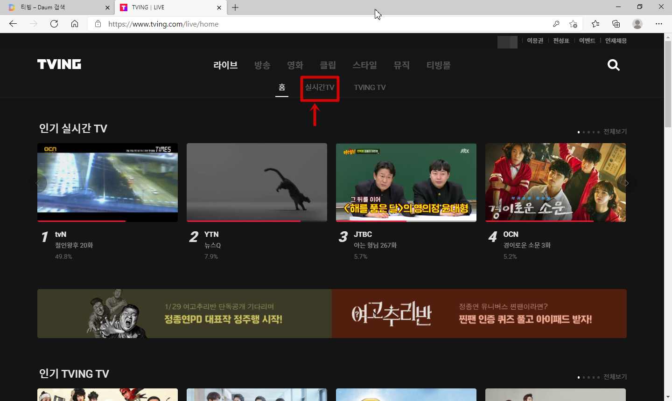Add page to favorites star icon

click(x=573, y=24)
